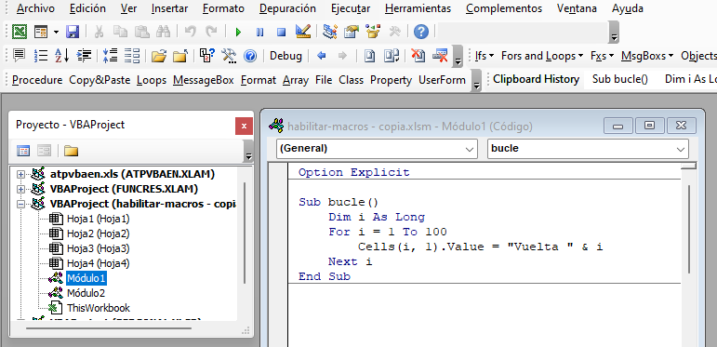717x347 pixels.
Task: Open the Complementos menu
Action: [x=504, y=8]
